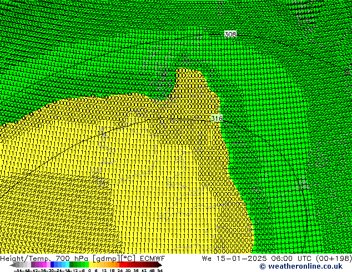352x272 pixels.
Task: Click the We 15-01-2025 06:00 UTC date text
Action: pyautogui.click(x=257, y=258)
